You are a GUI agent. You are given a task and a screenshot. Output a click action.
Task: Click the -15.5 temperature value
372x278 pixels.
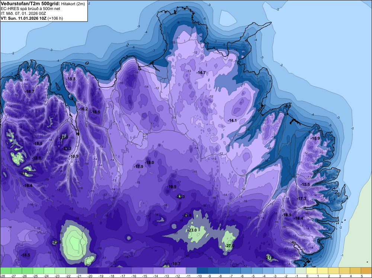point(305,184)
